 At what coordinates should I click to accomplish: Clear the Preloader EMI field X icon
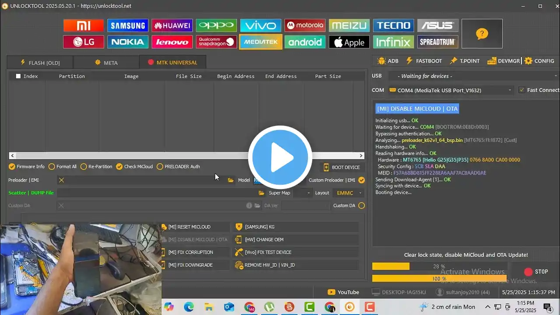pyautogui.click(x=61, y=180)
